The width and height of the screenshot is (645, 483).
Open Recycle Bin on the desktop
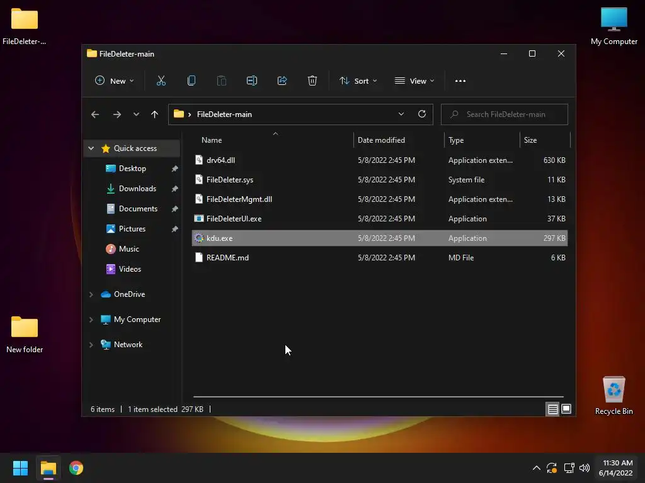614,395
